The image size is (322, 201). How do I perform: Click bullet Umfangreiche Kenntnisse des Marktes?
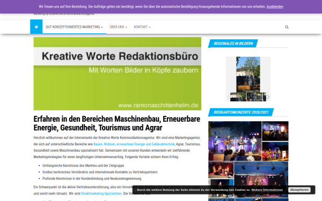coord(83,166)
